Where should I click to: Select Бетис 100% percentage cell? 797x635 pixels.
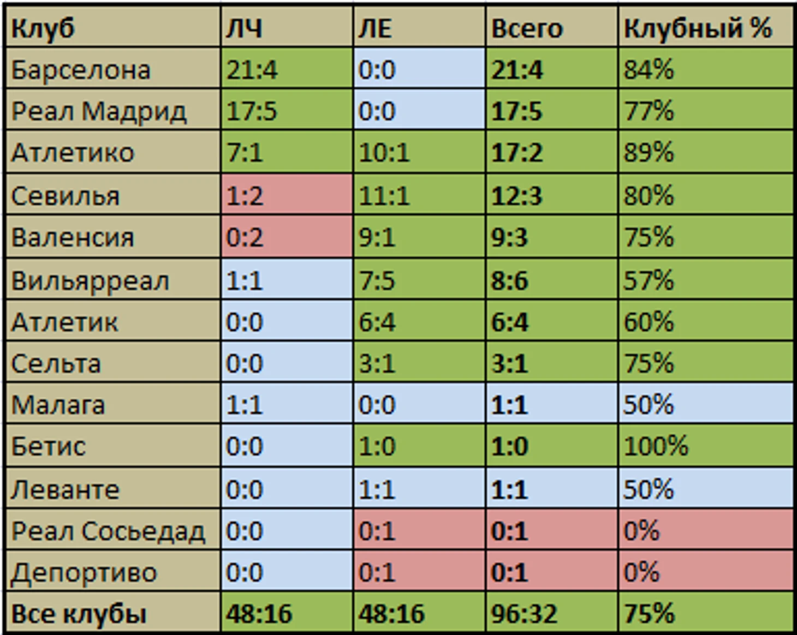tap(706, 446)
